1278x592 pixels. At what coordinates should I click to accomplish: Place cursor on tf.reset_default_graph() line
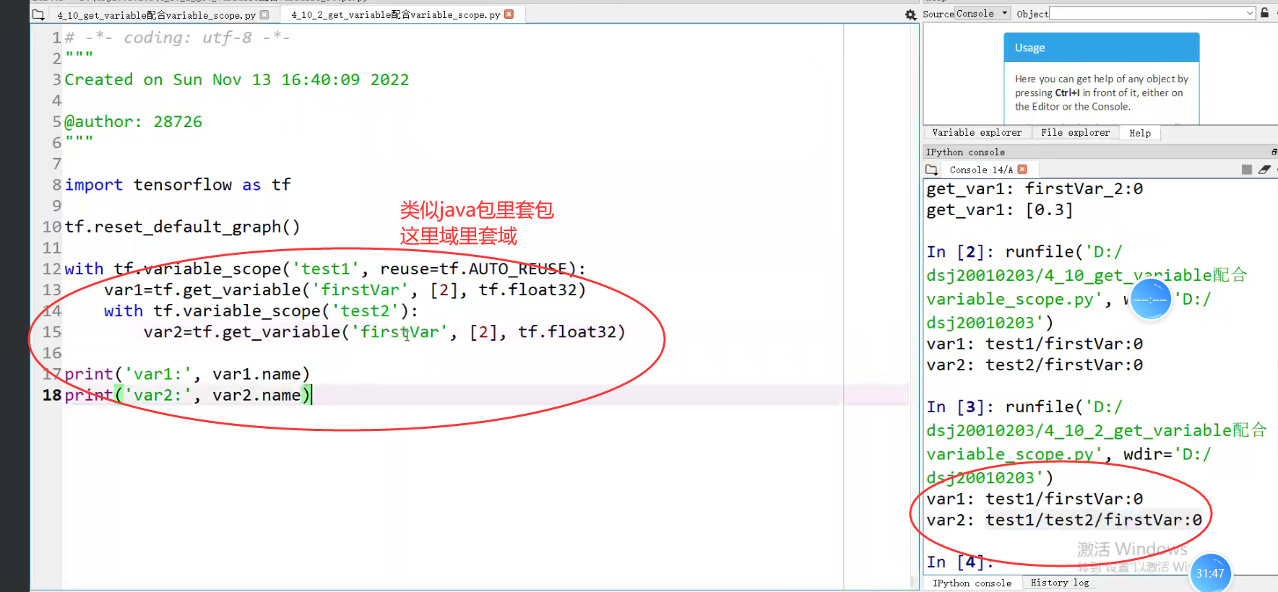click(182, 227)
